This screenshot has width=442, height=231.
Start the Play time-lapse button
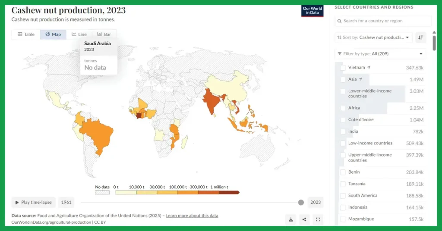[34, 202]
